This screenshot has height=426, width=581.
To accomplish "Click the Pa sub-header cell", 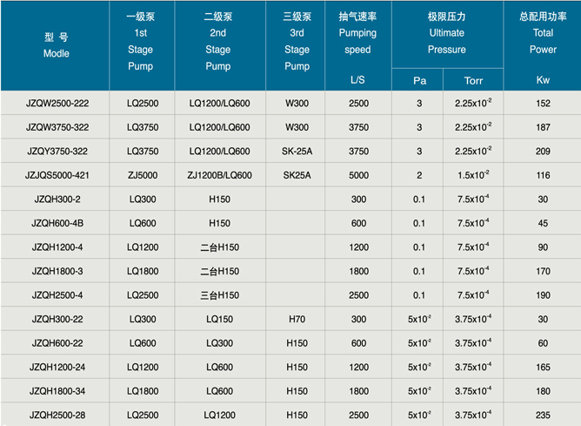I will (x=419, y=81).
